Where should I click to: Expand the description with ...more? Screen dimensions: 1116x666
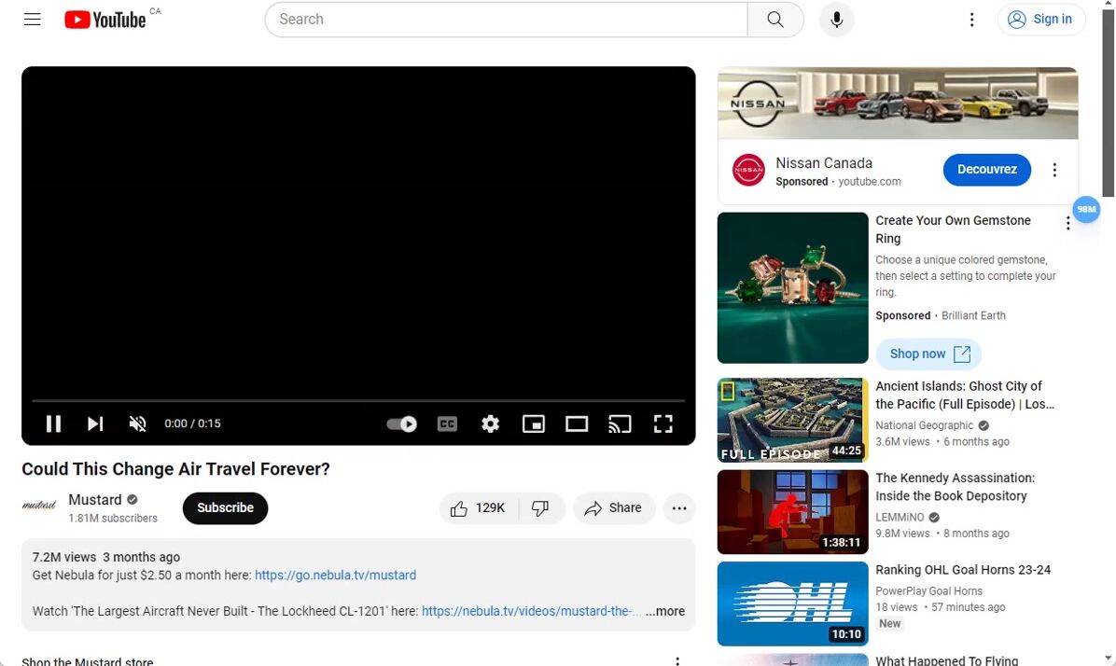point(665,611)
